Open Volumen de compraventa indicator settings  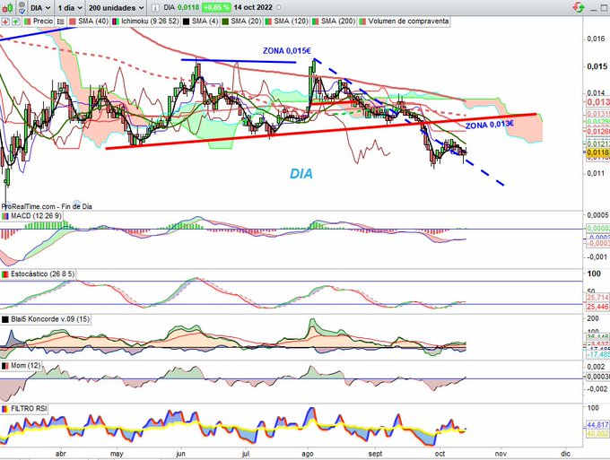(x=405, y=22)
